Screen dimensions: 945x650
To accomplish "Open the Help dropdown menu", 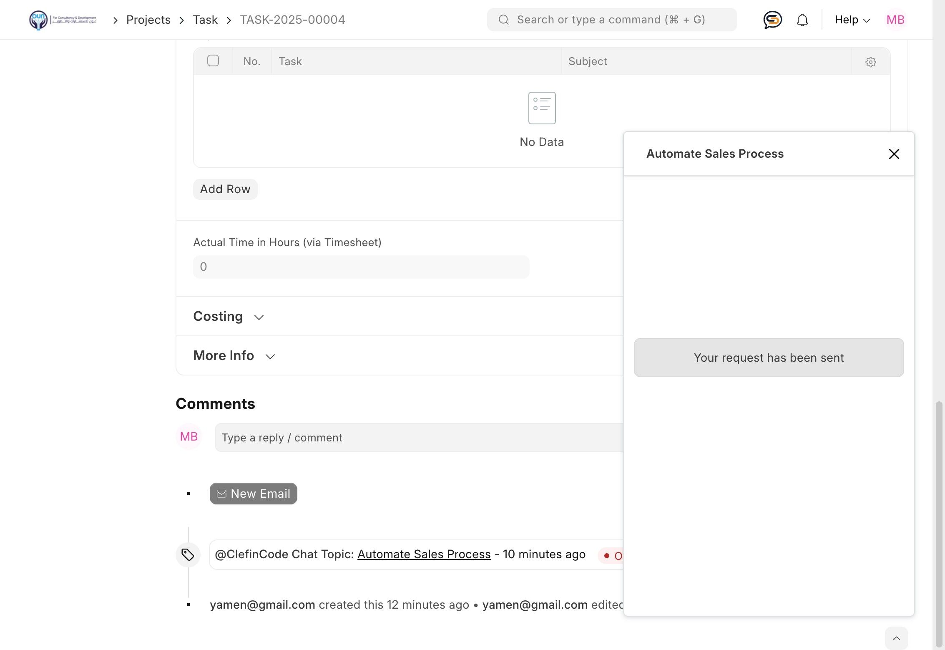I will 852,20.
